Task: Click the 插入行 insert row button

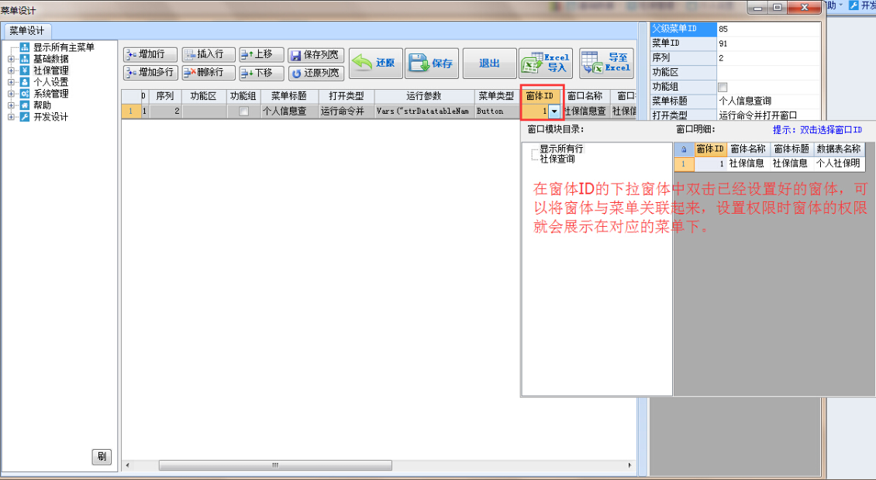Action: (209, 54)
